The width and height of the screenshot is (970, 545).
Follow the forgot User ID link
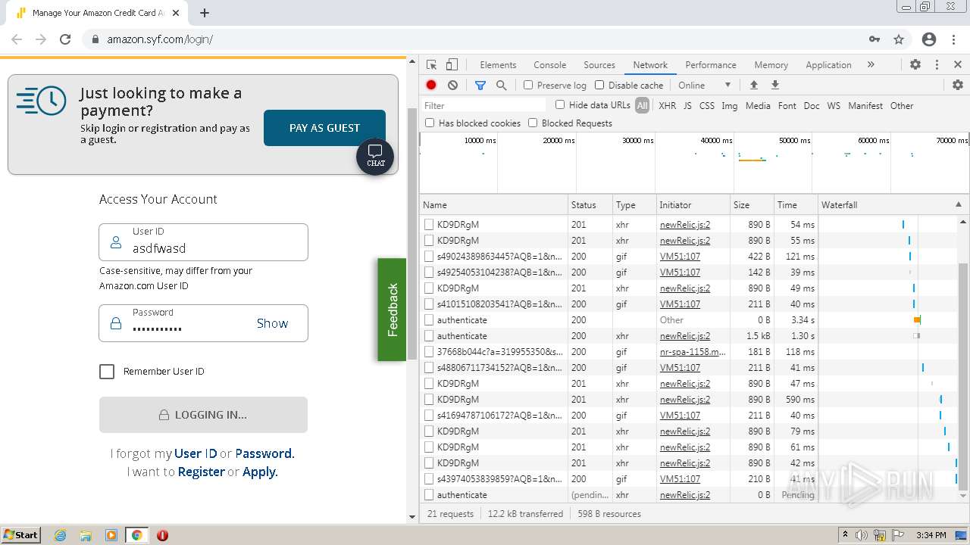(x=196, y=453)
